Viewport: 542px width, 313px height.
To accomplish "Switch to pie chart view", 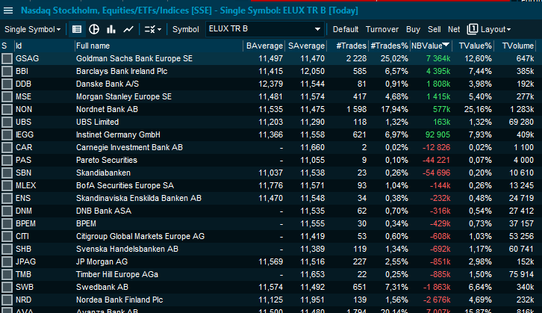I will click(94, 29).
